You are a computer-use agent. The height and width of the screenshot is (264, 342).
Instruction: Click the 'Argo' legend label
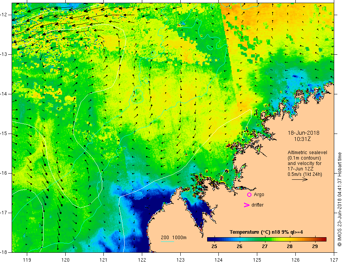(259, 195)
